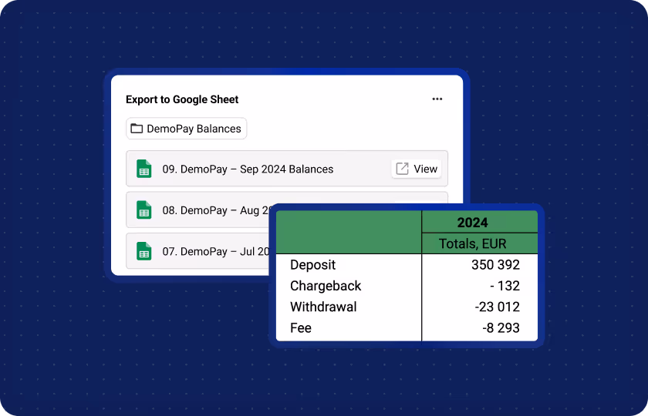Select the '08. DemoPay – Aug' file row
The width and height of the screenshot is (648, 416).
[x=198, y=210]
